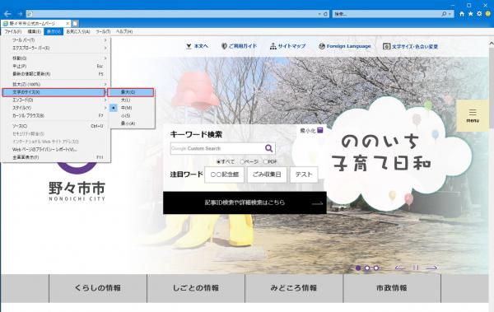This screenshot has width=494, height=312.
Task: Open the ヘルプ(H) menu
Action: tap(124, 31)
